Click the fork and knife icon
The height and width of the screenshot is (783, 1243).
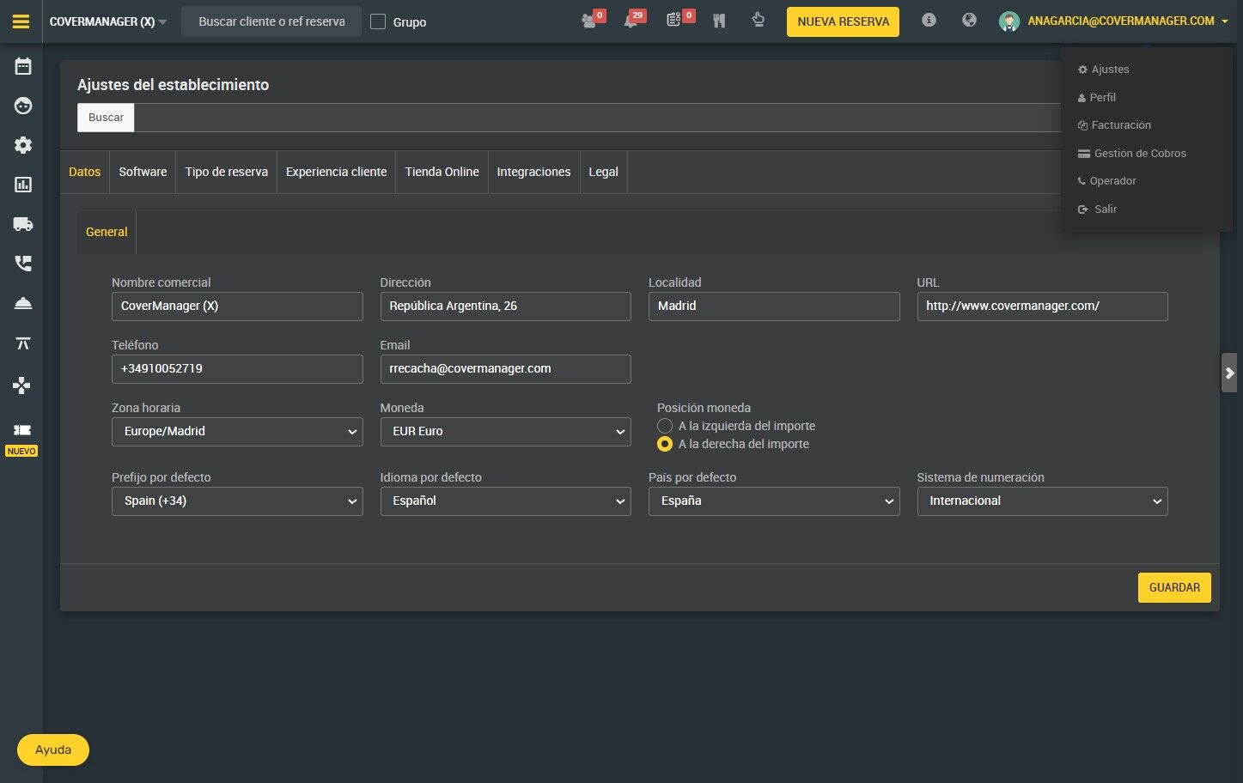(x=719, y=21)
